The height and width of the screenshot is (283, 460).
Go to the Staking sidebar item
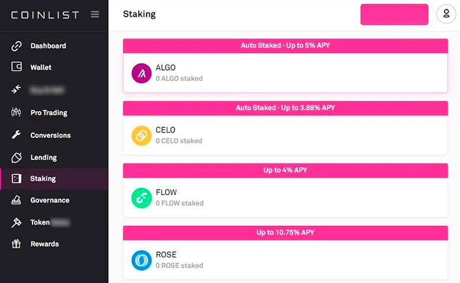pyautogui.click(x=43, y=178)
